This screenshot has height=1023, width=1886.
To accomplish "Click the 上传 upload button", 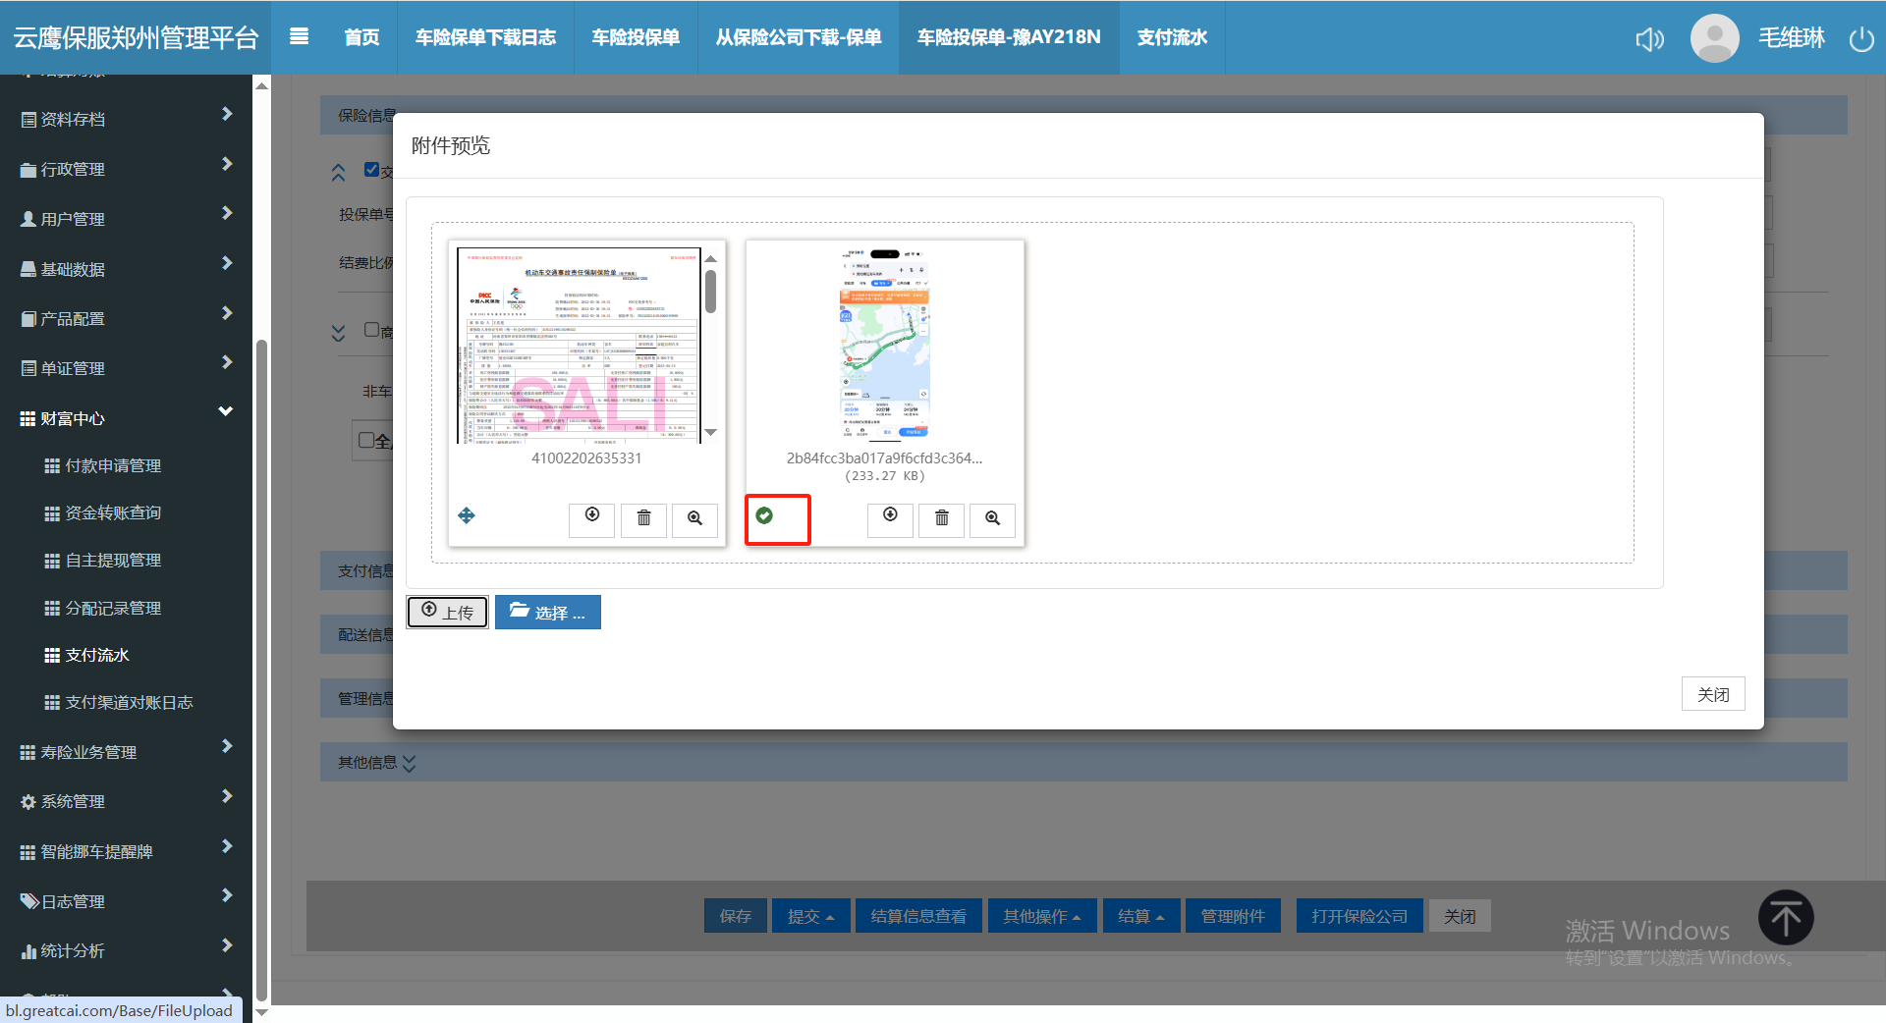I will [448, 613].
